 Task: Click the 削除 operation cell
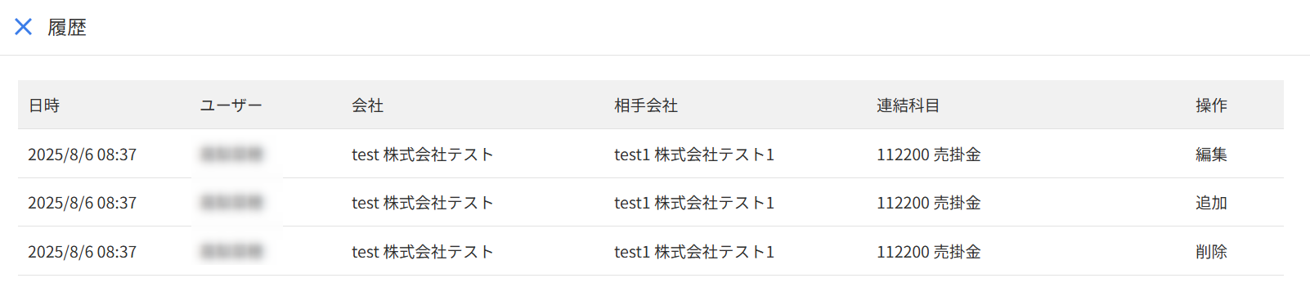point(1211,252)
